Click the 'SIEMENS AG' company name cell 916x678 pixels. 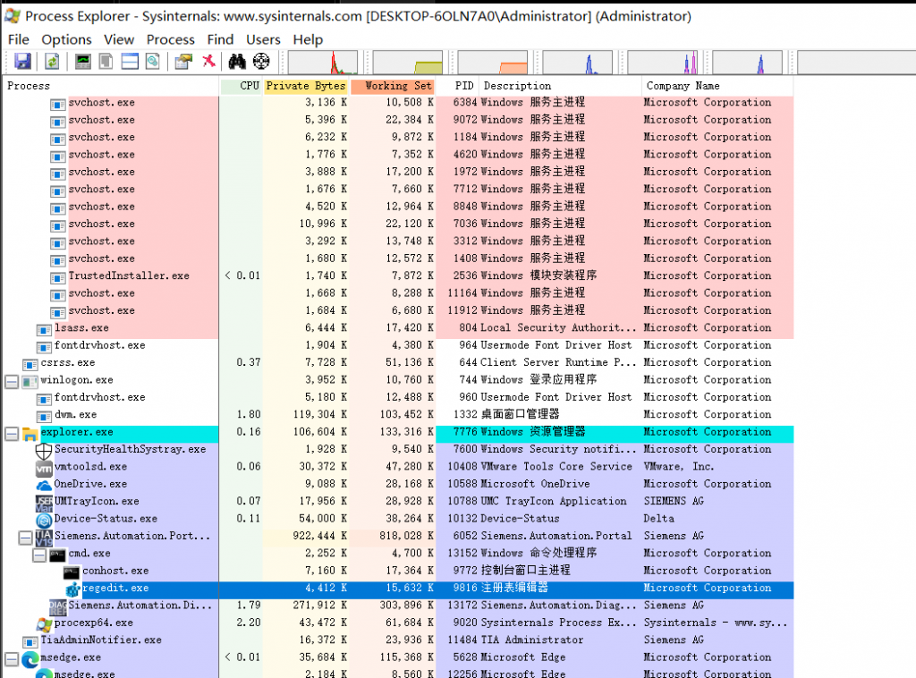[x=674, y=501]
